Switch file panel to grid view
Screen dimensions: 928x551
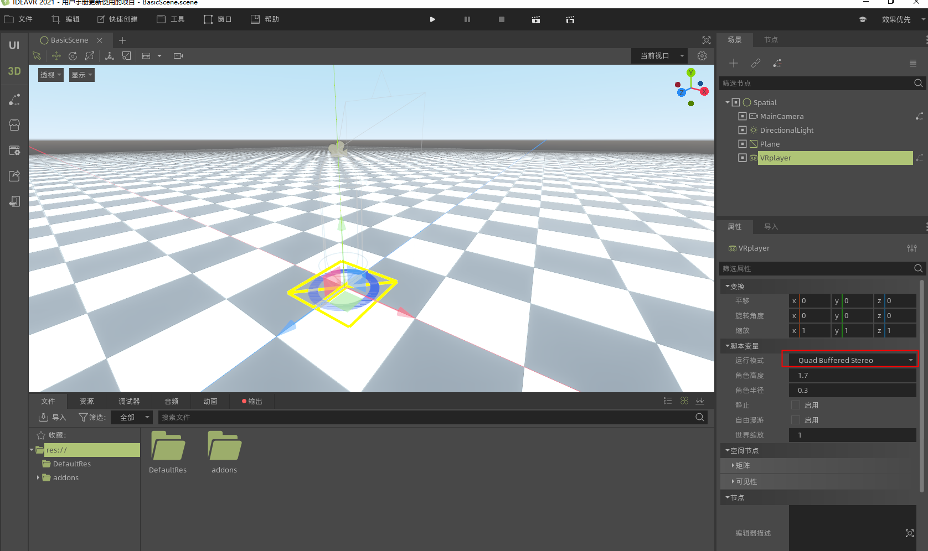684,401
